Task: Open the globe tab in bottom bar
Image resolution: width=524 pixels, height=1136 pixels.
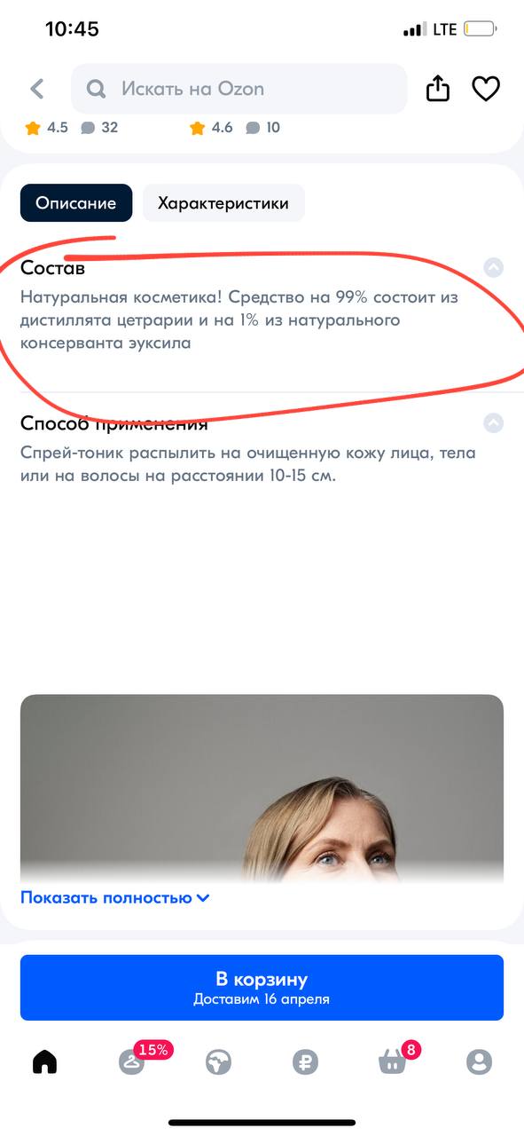Action: tap(218, 1061)
